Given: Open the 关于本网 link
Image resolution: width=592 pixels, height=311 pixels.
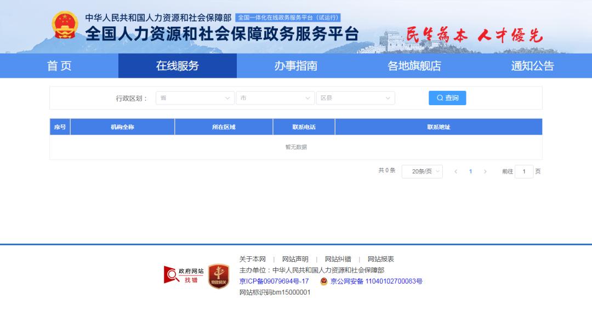Looking at the screenshot, I should coord(253,259).
